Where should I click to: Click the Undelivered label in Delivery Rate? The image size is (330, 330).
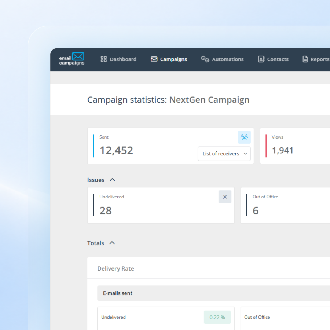[x=113, y=317]
